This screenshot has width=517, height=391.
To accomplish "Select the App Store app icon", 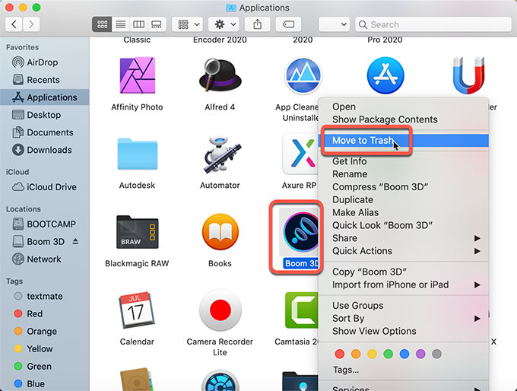I will point(385,75).
